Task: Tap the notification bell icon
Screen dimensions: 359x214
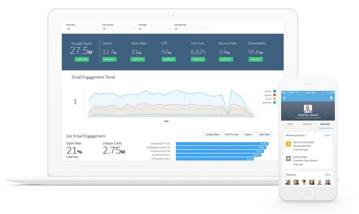Action: pyautogui.click(x=331, y=98)
